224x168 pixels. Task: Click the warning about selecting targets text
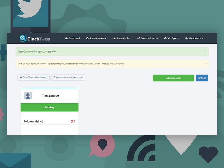71,64
